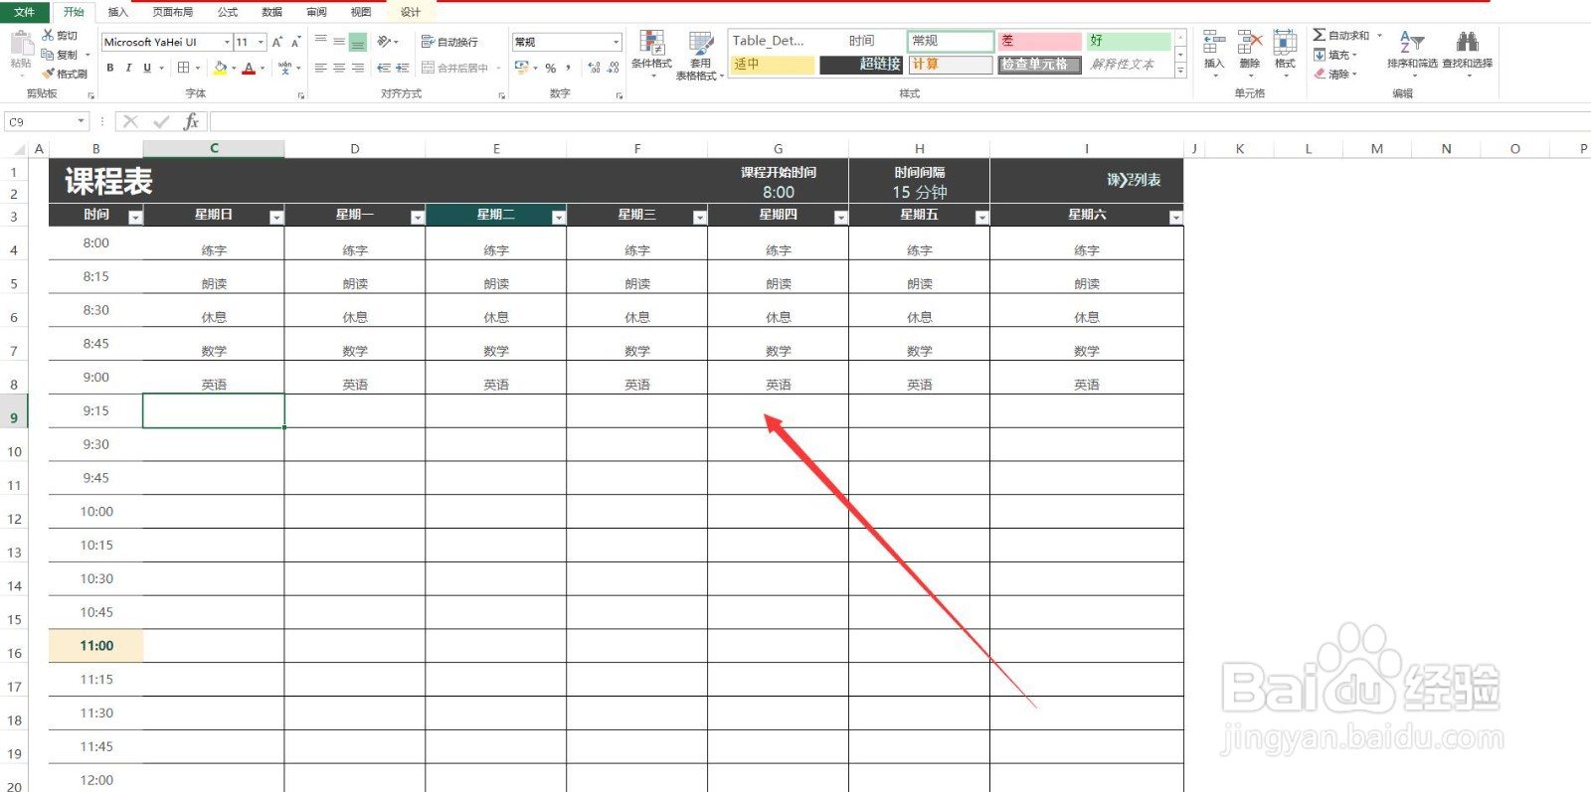Click the phonetic guide (wén) icon
The height and width of the screenshot is (792, 1591).
(285, 68)
